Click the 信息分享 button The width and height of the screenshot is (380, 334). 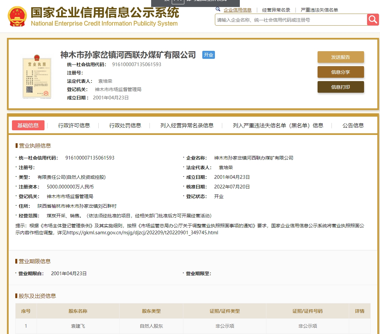[340, 72]
